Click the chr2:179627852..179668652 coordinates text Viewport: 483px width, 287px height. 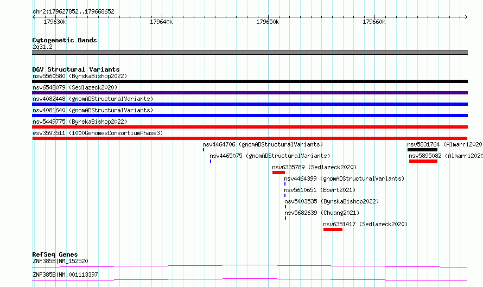[x=73, y=12]
